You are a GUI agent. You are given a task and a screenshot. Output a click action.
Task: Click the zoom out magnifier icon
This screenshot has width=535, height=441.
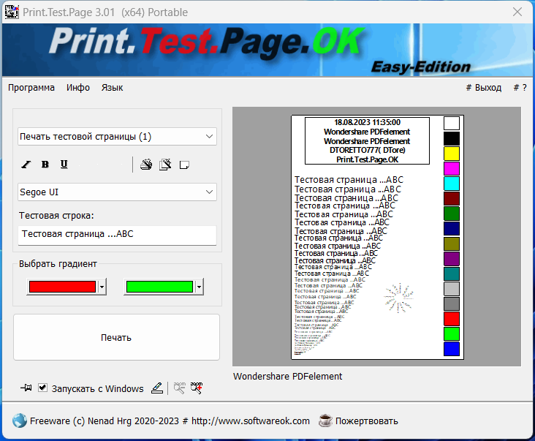[x=180, y=388]
